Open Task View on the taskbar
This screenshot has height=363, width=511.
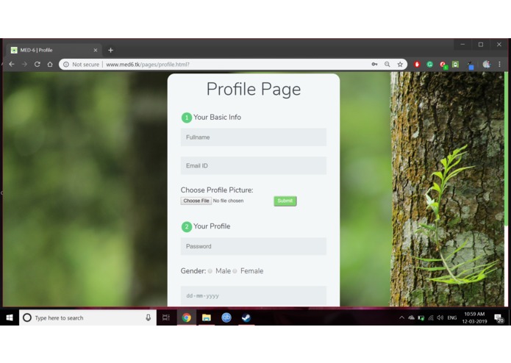tap(166, 317)
